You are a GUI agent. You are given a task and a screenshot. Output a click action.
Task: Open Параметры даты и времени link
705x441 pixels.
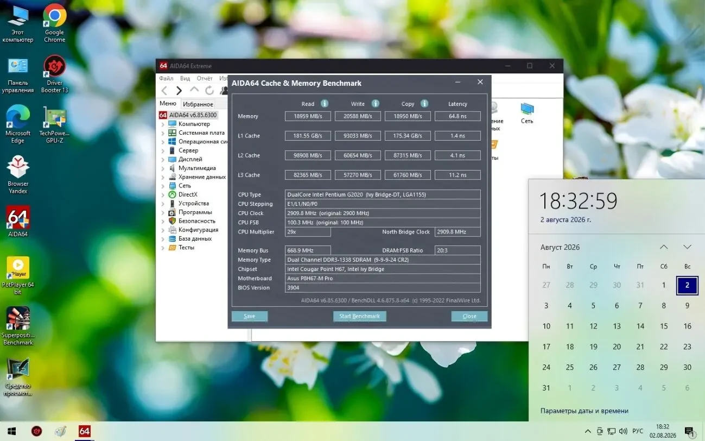pyautogui.click(x=585, y=411)
